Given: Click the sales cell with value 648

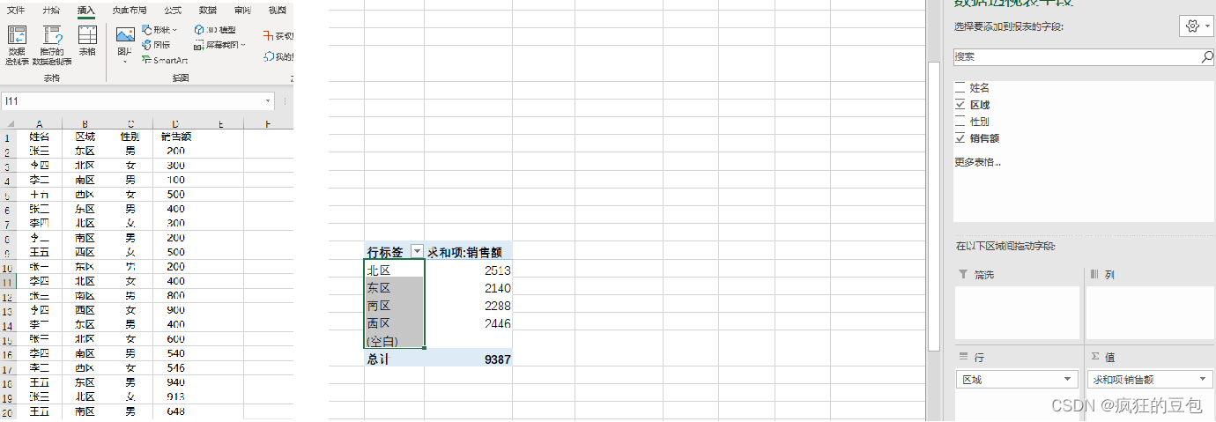Looking at the screenshot, I should tap(175, 411).
